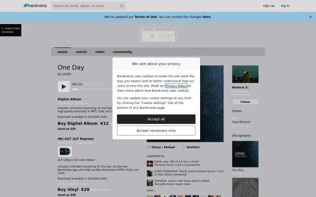Open the Casa Montjuic show listing
The image size is (316, 197).
tap(241, 122)
